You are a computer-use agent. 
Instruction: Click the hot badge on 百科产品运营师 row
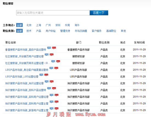pyautogui.click(x=54, y=88)
